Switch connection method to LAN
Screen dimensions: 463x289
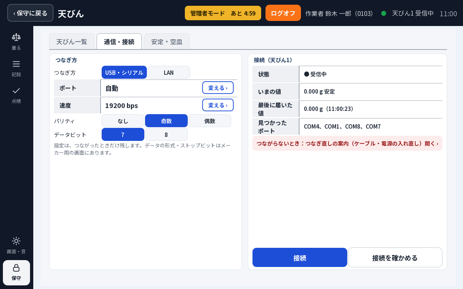coord(169,72)
